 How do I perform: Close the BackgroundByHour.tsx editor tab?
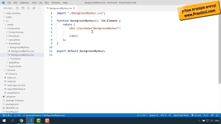click(74, 8)
